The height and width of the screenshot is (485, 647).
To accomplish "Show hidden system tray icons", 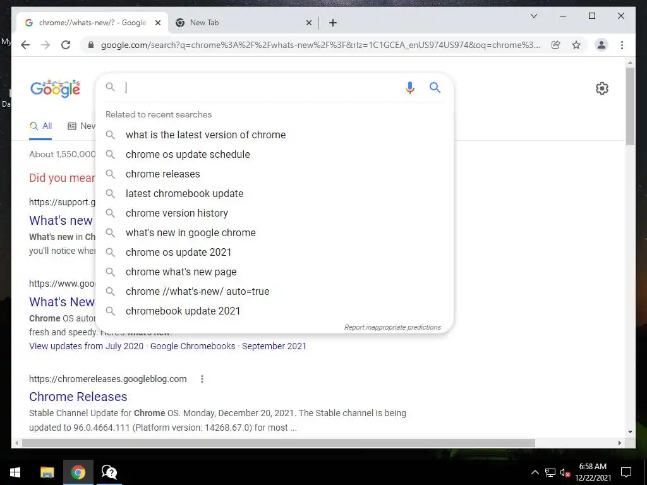I will [535, 472].
